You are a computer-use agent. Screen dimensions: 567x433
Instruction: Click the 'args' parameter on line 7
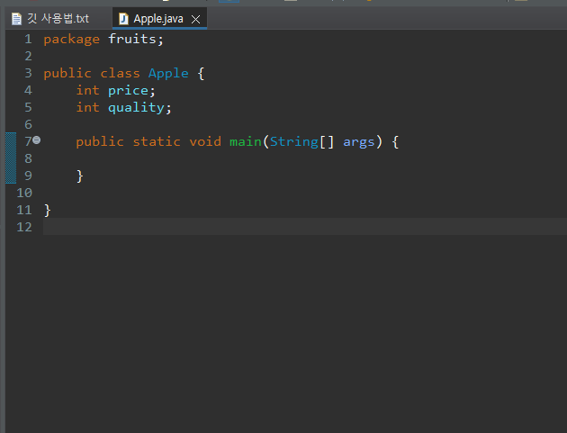pos(359,142)
